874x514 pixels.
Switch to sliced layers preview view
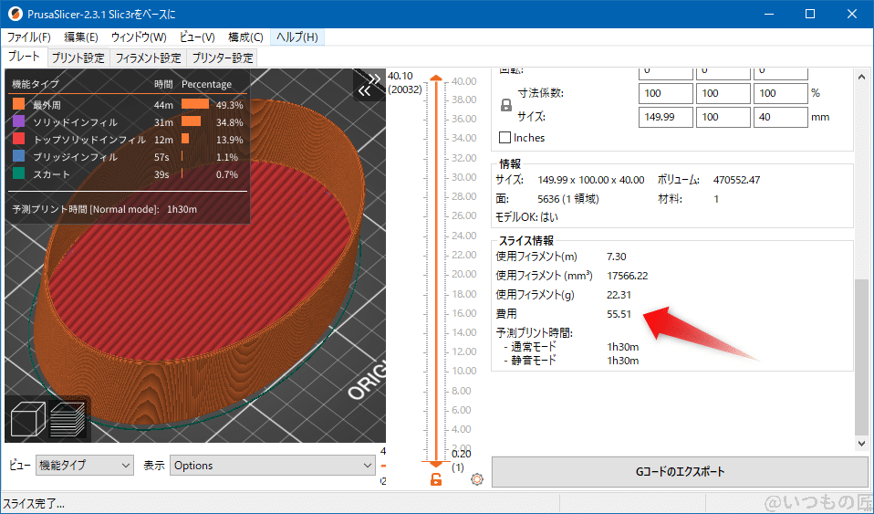point(68,421)
